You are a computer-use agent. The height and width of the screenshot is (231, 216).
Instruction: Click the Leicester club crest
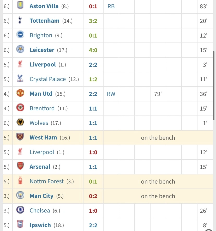[x=20, y=50]
